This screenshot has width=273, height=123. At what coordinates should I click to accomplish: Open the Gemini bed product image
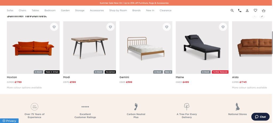146,48
